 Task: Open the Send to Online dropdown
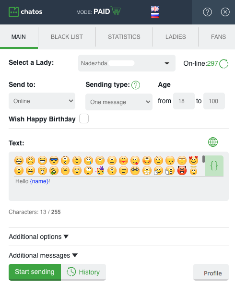pos(42,101)
